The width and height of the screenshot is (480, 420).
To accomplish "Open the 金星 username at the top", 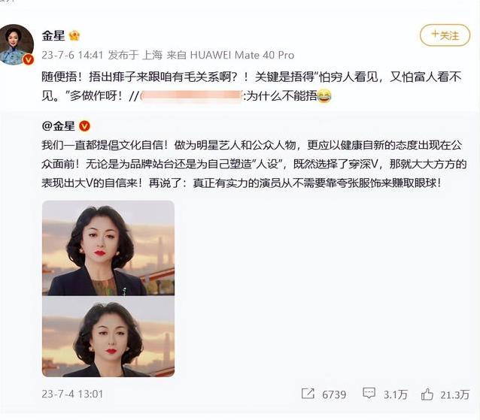I will coord(53,36).
